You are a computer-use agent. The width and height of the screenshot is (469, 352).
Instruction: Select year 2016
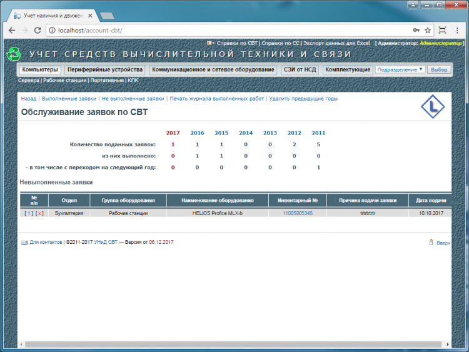tap(197, 133)
